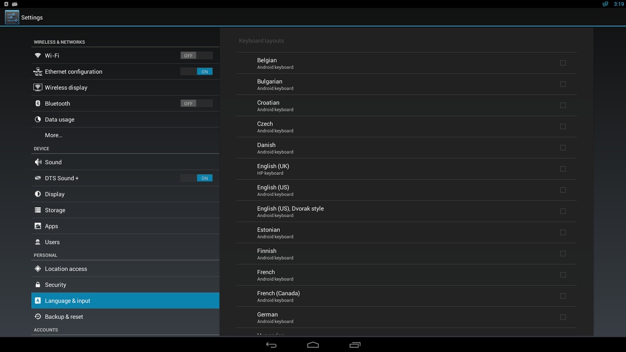Screen dimensions: 626x352
Task: Open the Storage settings
Action: pyautogui.click(x=125, y=210)
